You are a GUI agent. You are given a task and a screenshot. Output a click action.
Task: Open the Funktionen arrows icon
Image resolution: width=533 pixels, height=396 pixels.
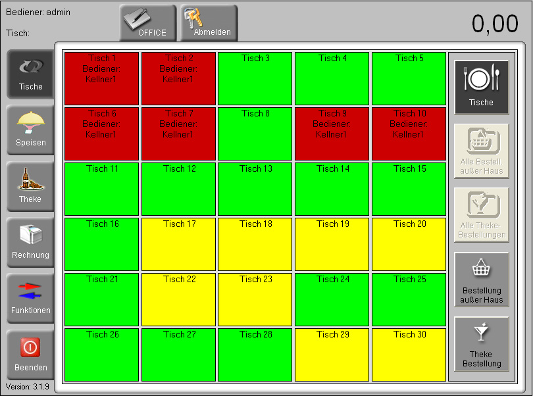pos(30,297)
